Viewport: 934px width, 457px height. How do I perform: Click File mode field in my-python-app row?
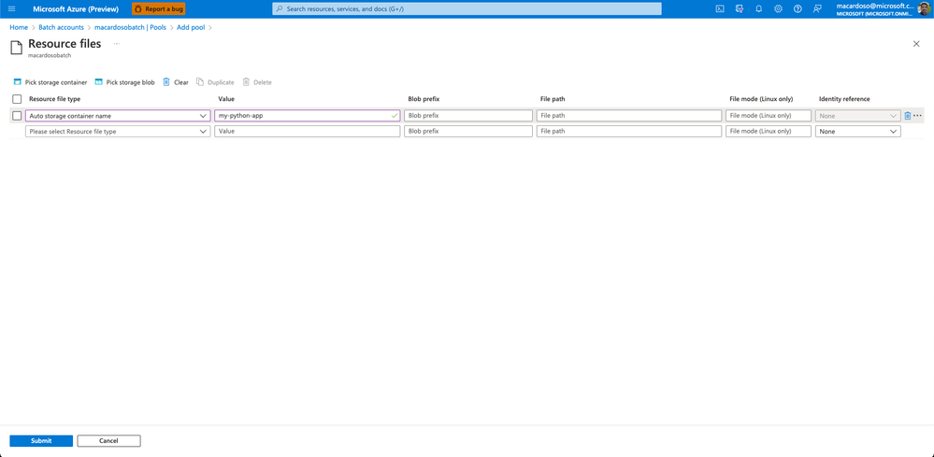click(769, 116)
